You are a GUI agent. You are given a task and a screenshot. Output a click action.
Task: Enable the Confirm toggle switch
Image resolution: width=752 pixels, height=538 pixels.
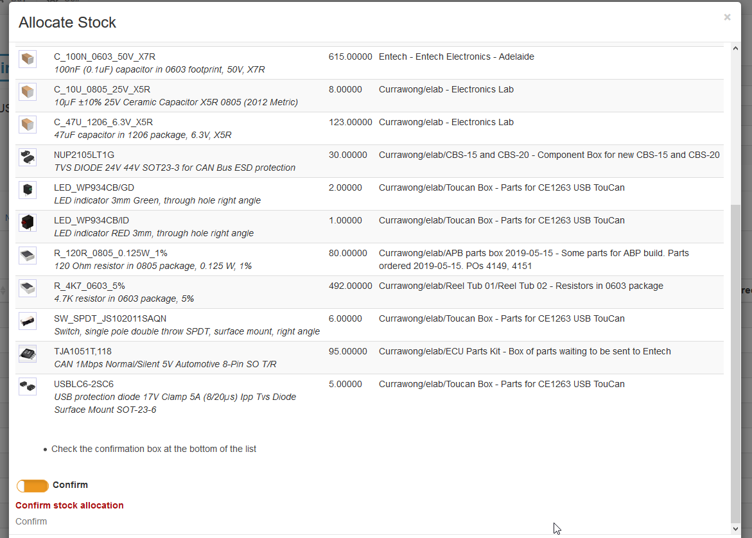point(32,485)
